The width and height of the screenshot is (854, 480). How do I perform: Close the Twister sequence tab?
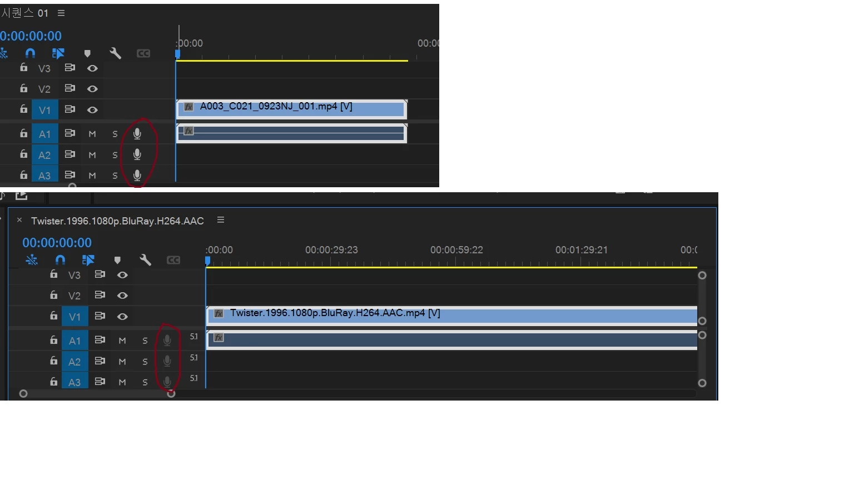pyautogui.click(x=19, y=220)
